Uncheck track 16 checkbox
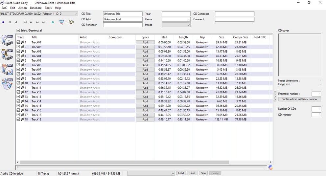This screenshot has height=176, width=326. coord(18,110)
